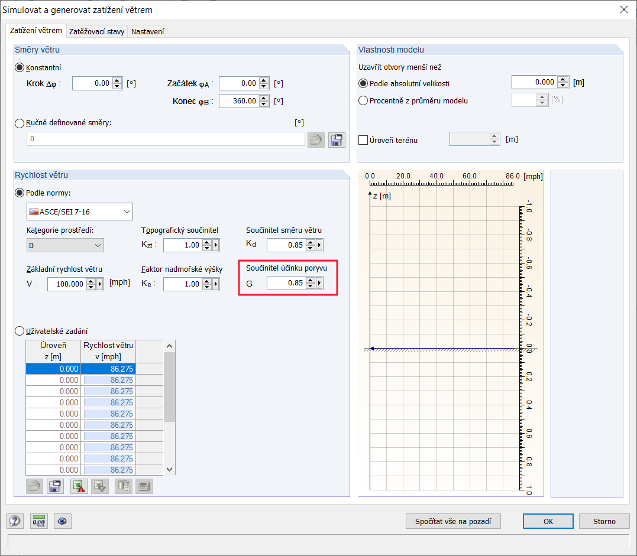Open wind profile table from file
Viewport: 637px width, 556px height.
34,486
